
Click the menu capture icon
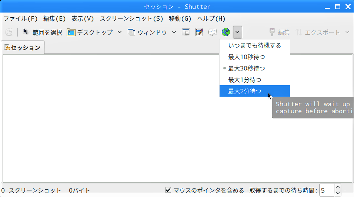(199, 32)
